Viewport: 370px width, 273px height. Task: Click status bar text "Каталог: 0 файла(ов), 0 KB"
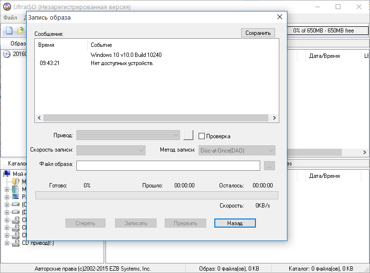321,269
